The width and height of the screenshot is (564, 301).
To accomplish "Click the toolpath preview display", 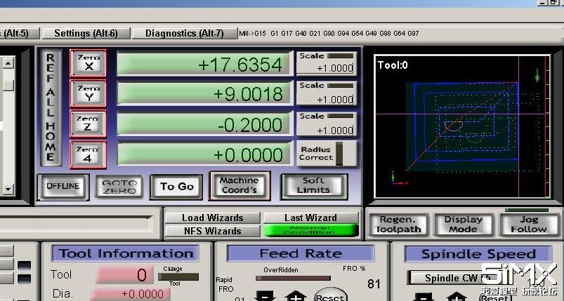I will 462,126.
